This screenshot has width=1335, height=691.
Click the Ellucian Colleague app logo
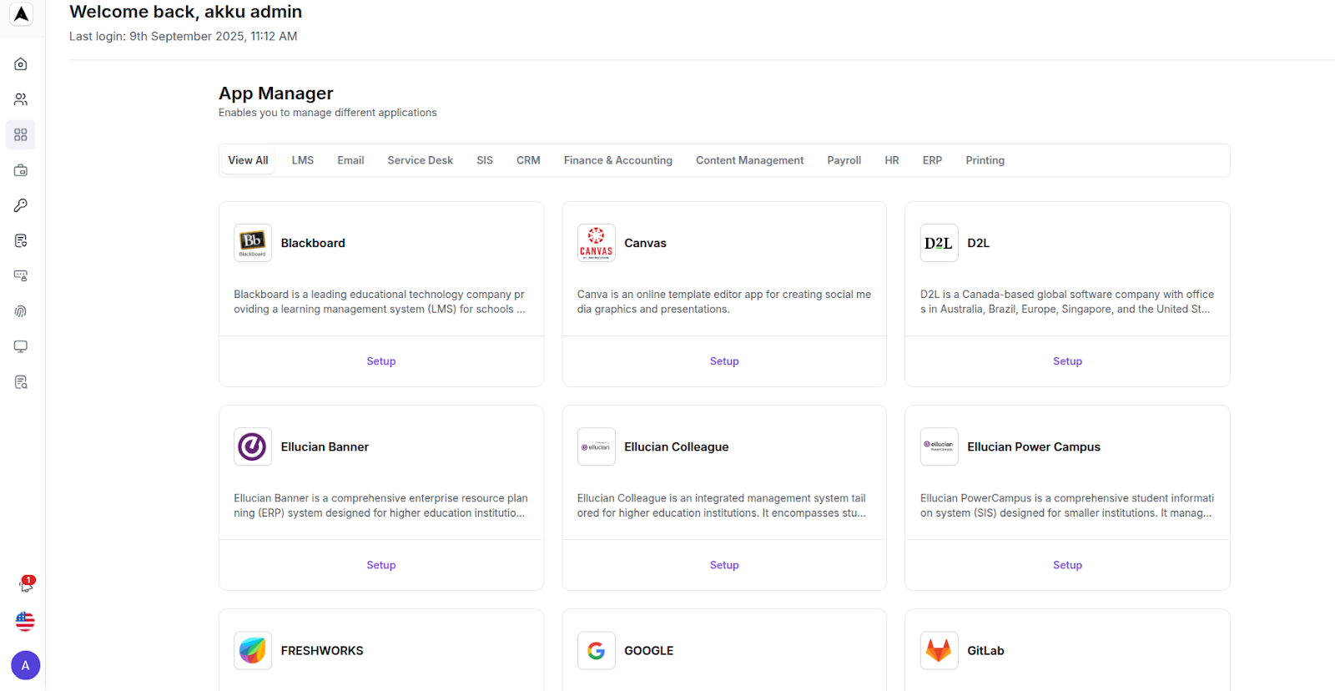click(597, 446)
